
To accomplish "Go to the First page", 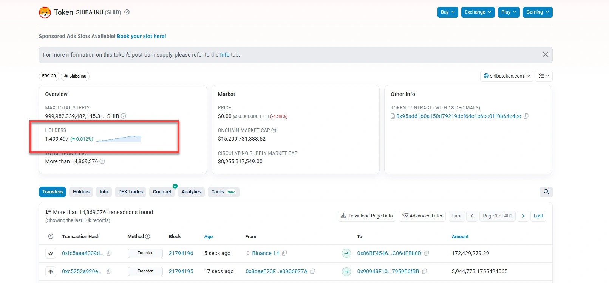I will point(457,216).
